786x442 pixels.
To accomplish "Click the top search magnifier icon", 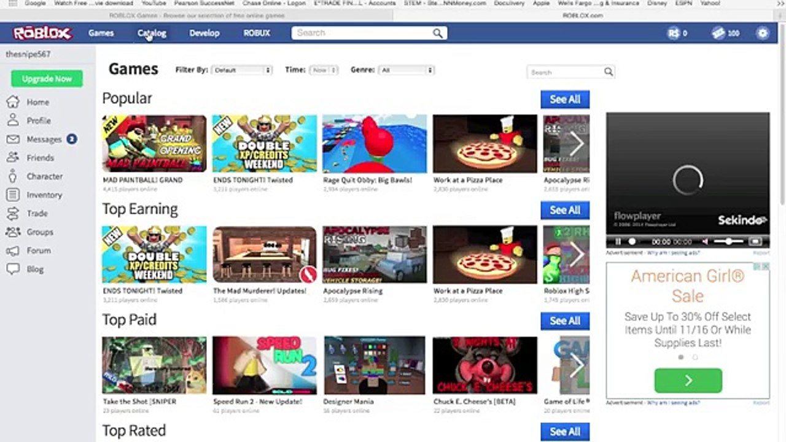I will tap(437, 33).
